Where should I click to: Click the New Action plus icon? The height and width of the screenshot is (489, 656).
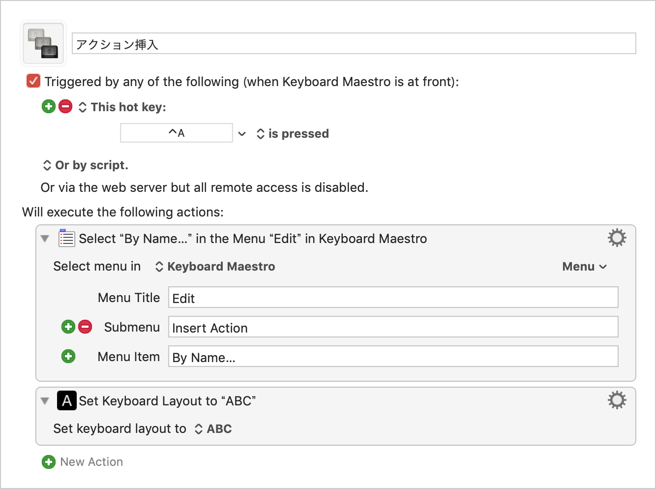(x=49, y=462)
